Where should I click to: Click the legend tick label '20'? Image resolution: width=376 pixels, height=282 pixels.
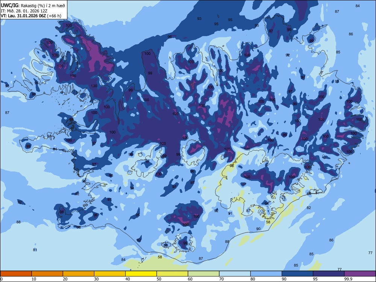point(65,279)
